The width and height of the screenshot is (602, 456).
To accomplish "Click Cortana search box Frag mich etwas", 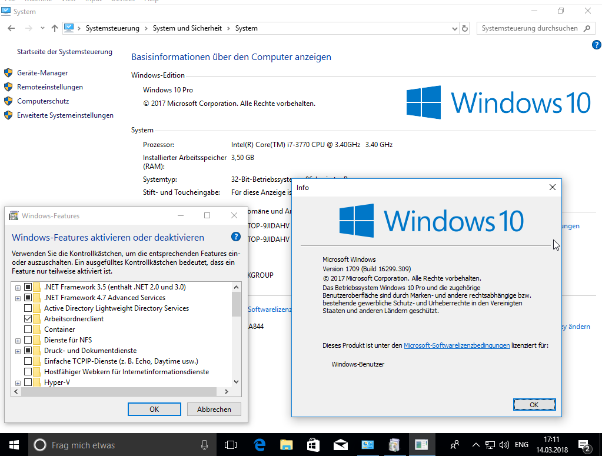I will point(122,445).
